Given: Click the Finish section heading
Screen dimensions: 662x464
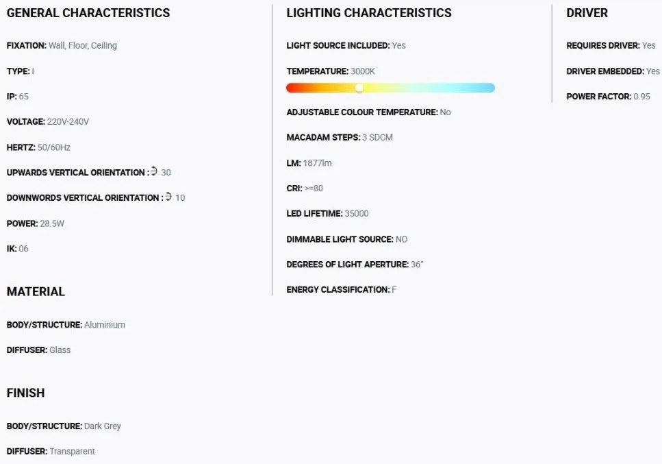Looking at the screenshot, I should pyautogui.click(x=26, y=393).
